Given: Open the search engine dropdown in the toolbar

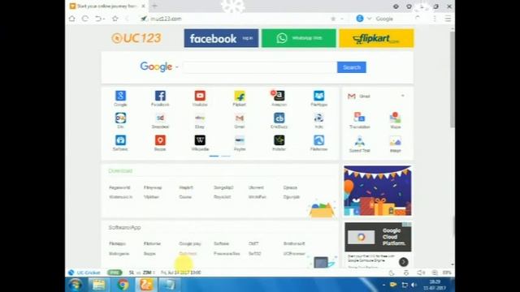Looking at the screenshot, I should pos(369,19).
